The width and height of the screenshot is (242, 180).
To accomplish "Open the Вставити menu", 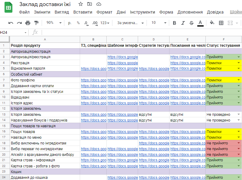I will (x=83, y=12).
